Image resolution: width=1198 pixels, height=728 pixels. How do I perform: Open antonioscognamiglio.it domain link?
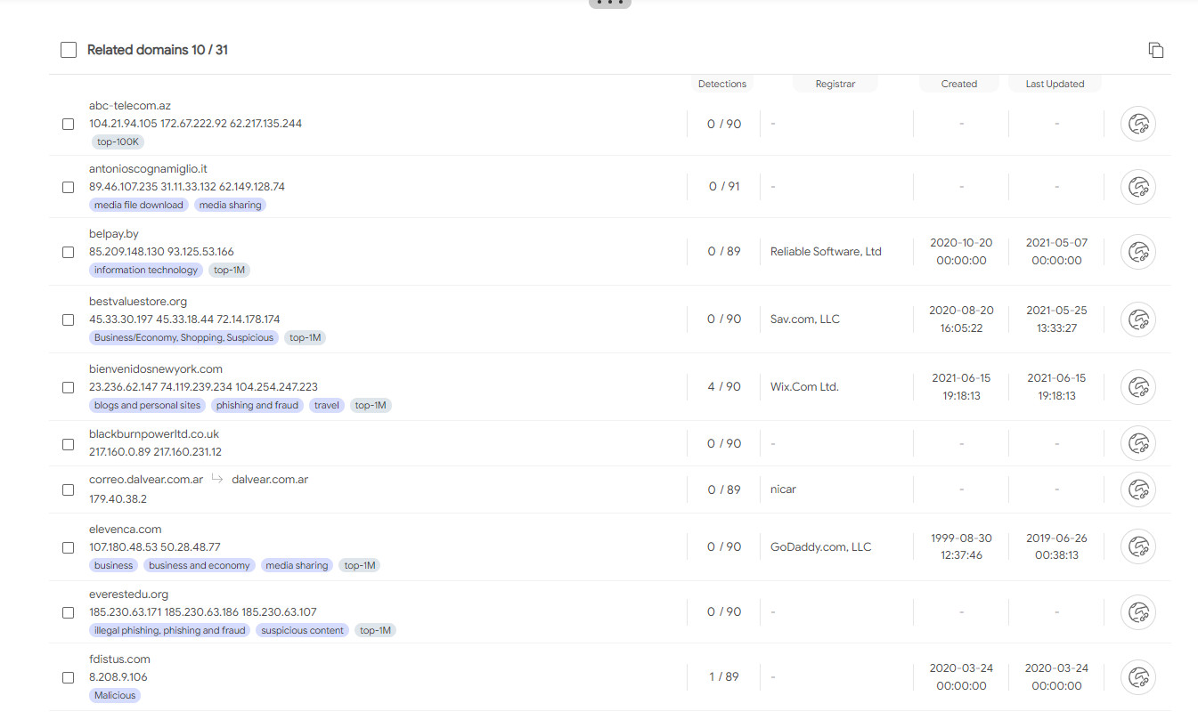(148, 168)
